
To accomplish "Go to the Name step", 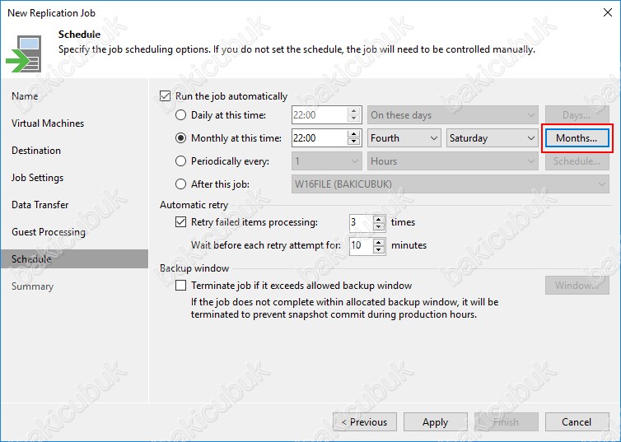I will pyautogui.click(x=25, y=96).
